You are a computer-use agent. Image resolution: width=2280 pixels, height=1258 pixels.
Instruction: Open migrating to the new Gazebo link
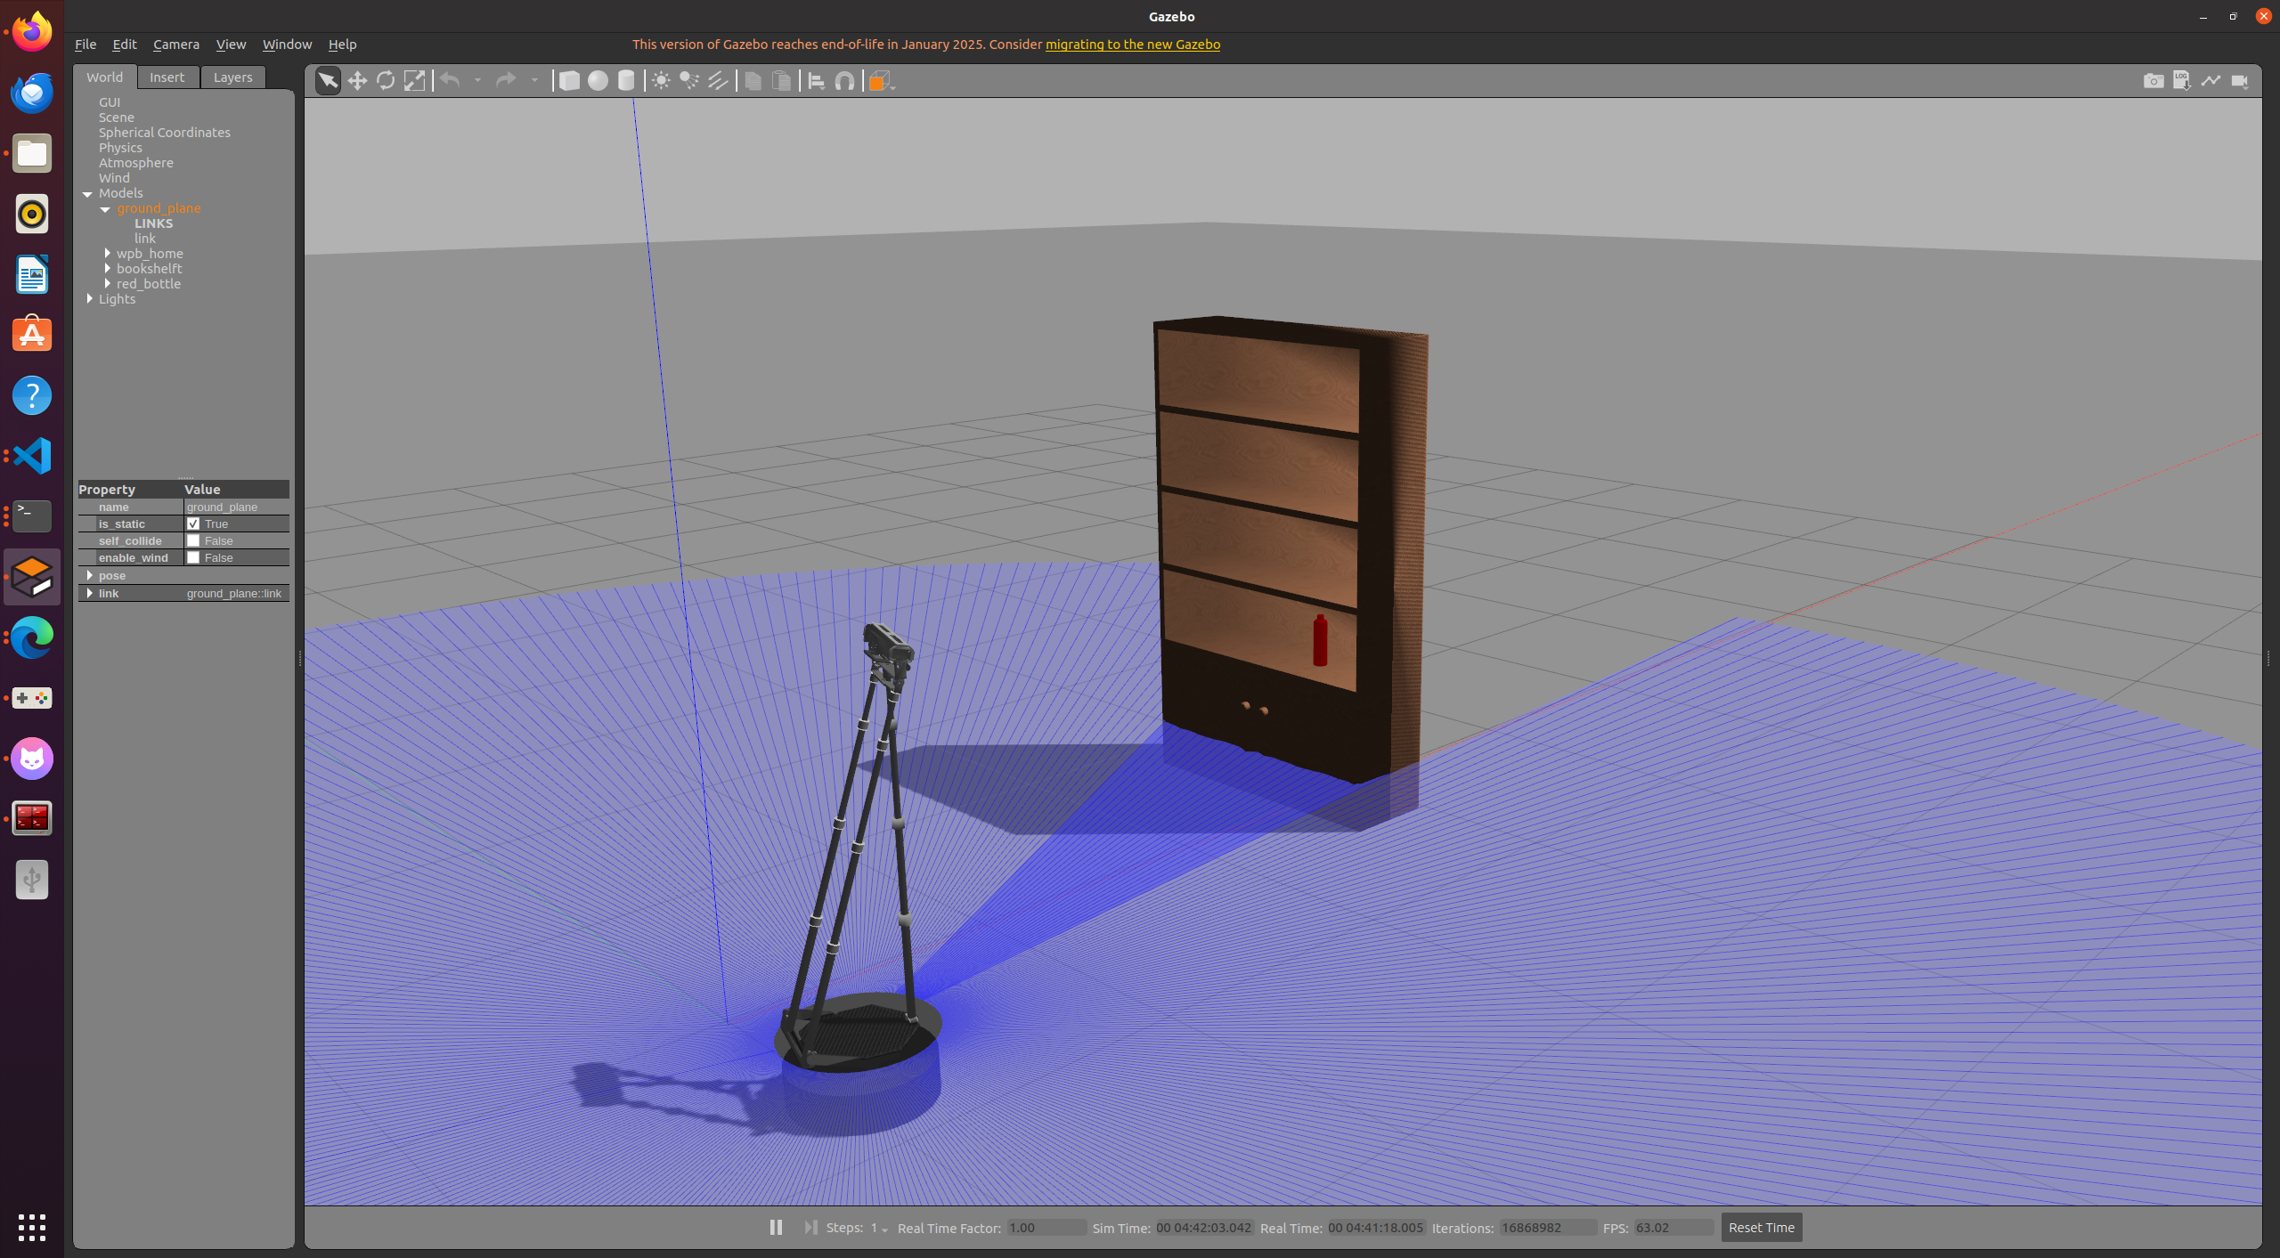(x=1132, y=44)
